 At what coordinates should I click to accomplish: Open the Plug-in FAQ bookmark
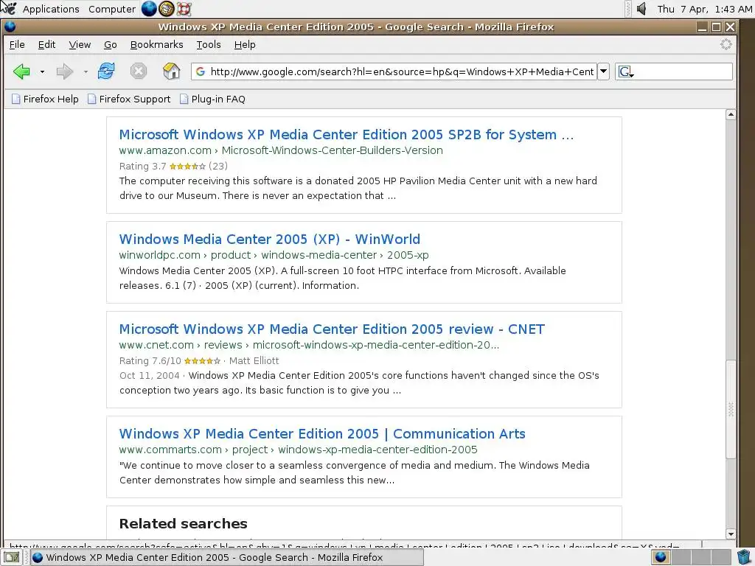(212, 99)
